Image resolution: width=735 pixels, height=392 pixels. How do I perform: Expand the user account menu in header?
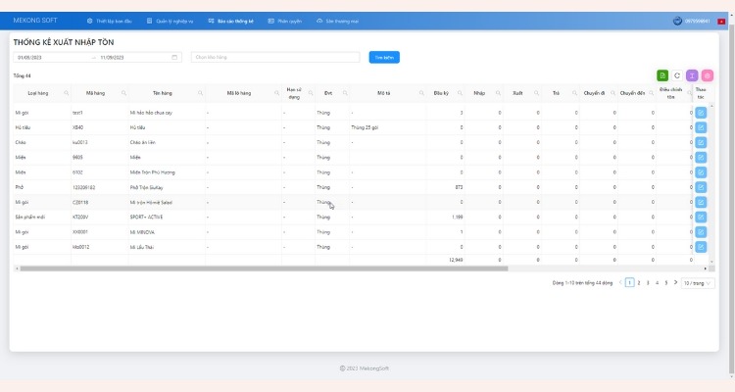click(698, 21)
